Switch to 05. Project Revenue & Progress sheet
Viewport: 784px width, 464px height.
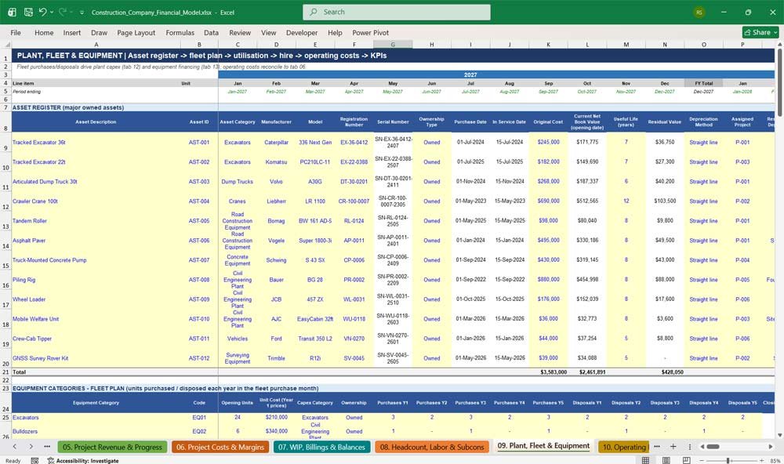(x=112, y=447)
